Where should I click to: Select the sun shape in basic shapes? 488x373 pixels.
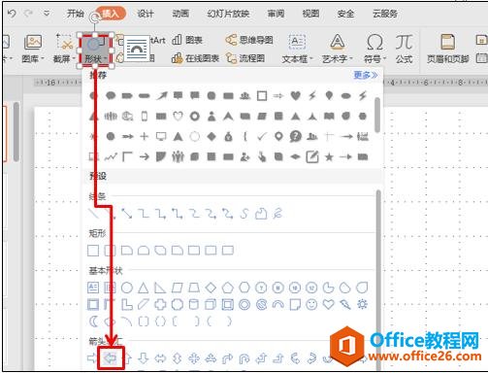tap(362, 304)
